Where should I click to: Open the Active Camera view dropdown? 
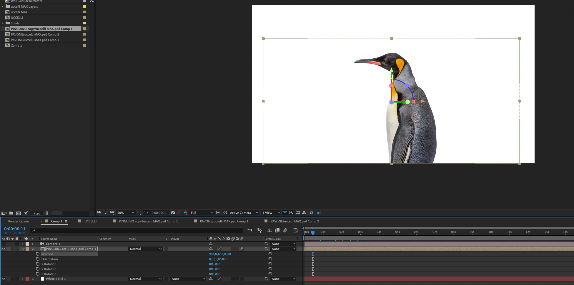click(x=244, y=212)
